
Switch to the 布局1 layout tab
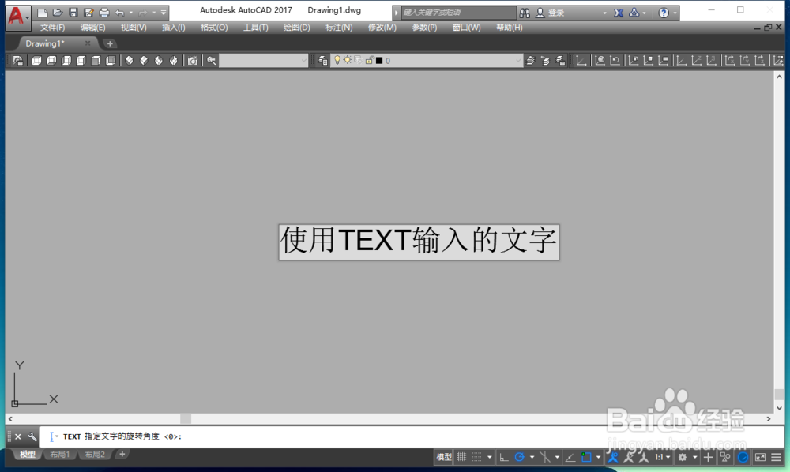coord(60,455)
